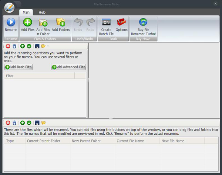Click the Undo arrow icon
This screenshot has width=222, height=175.
click(78, 22)
